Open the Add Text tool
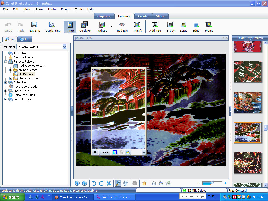This screenshot has height=201, width=268. [155, 27]
